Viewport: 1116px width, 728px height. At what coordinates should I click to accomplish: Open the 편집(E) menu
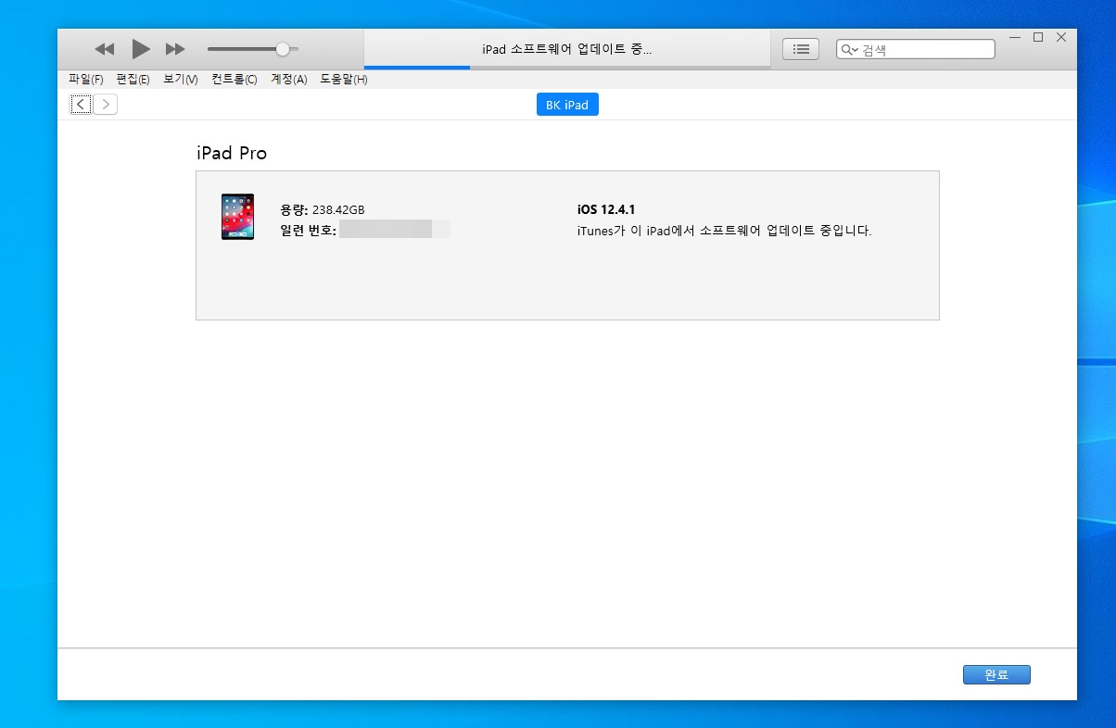[x=133, y=80]
